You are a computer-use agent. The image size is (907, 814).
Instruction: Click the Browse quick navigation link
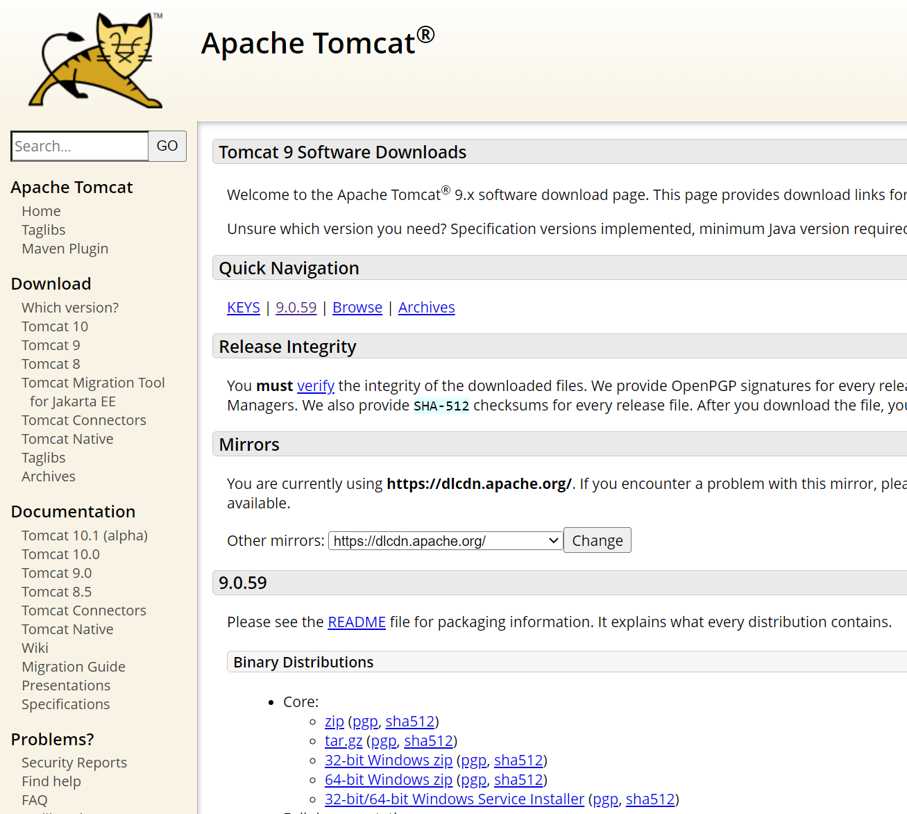[357, 308]
